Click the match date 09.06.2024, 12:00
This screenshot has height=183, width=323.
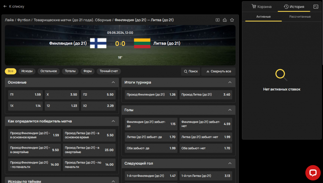[120, 33]
